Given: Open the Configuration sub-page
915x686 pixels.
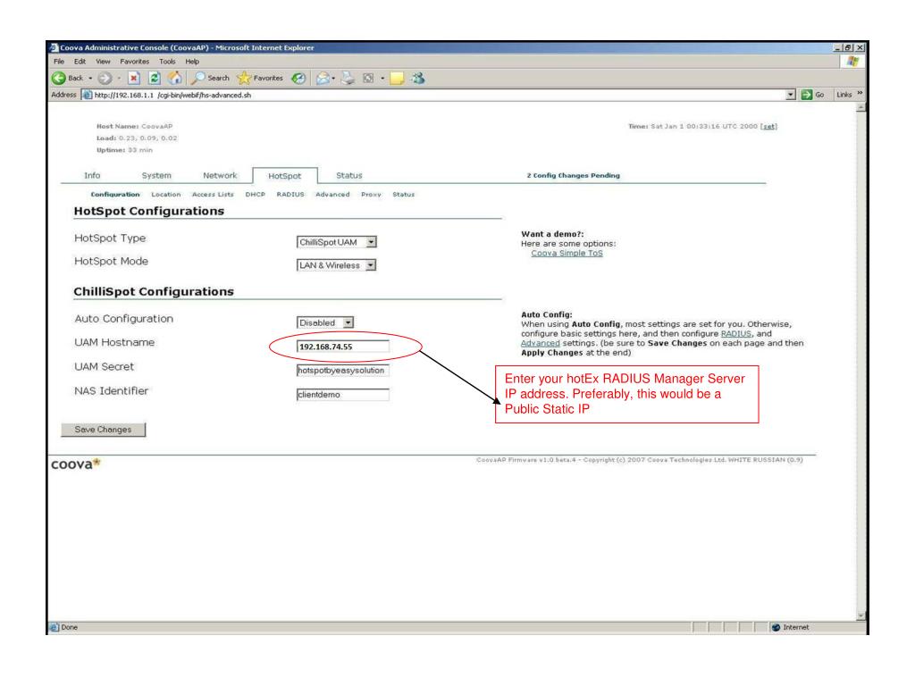Looking at the screenshot, I should click(x=115, y=194).
